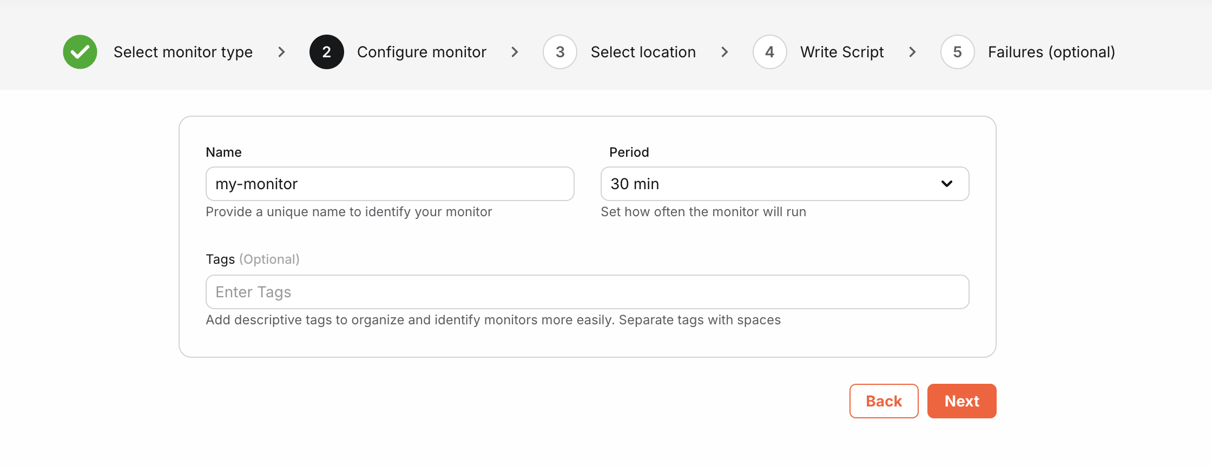
Task: Open the Write Script step
Action: click(842, 52)
